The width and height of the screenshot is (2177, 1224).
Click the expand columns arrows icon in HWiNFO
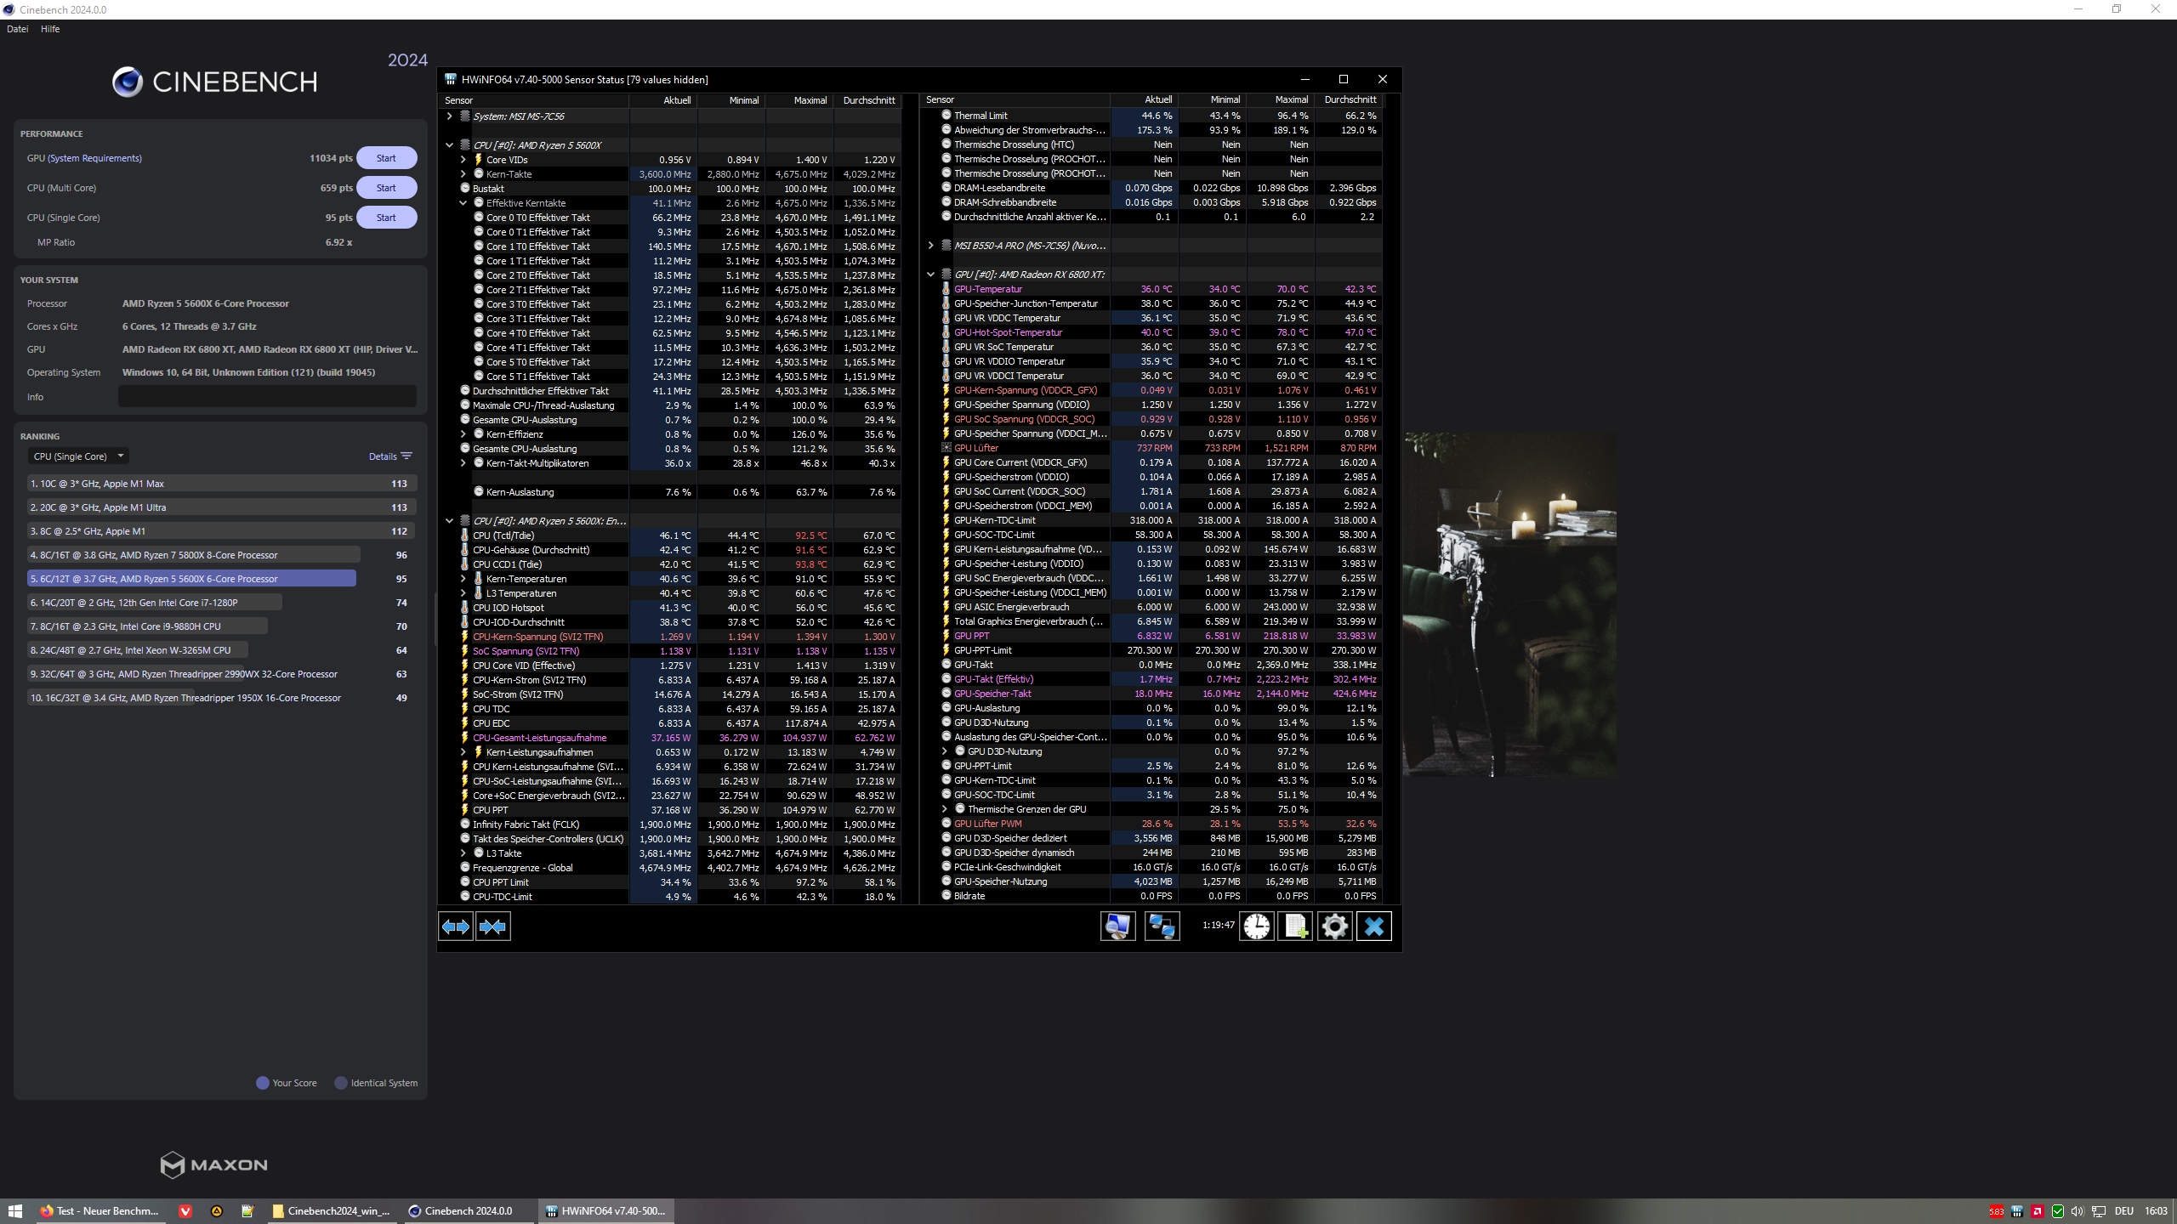click(x=456, y=926)
